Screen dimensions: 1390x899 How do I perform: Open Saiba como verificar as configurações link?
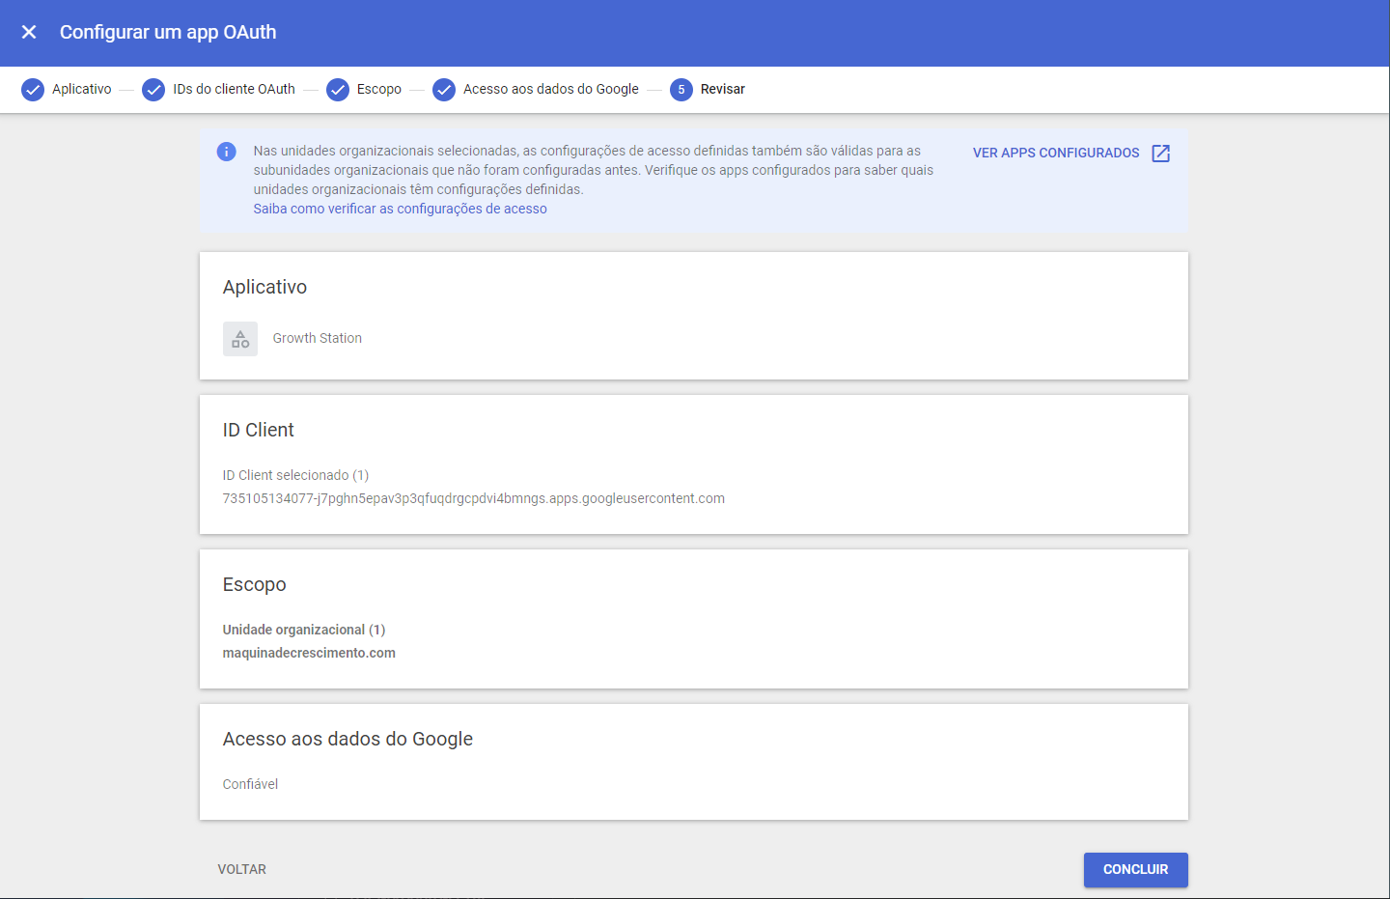pos(400,209)
